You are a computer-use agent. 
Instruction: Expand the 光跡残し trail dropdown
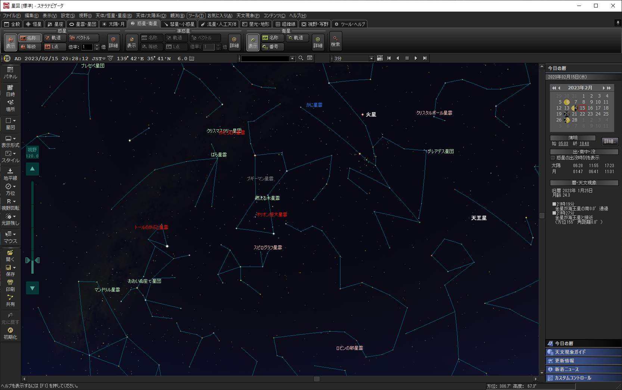(x=14, y=217)
